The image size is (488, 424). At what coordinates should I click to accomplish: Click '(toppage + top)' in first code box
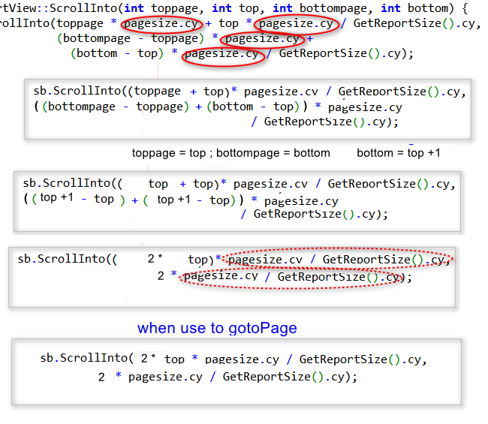pos(176,92)
